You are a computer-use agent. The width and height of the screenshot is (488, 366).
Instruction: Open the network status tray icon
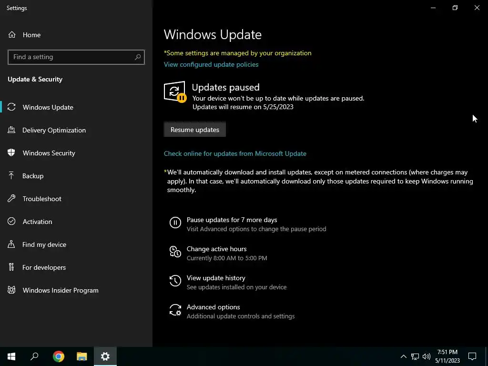point(415,356)
